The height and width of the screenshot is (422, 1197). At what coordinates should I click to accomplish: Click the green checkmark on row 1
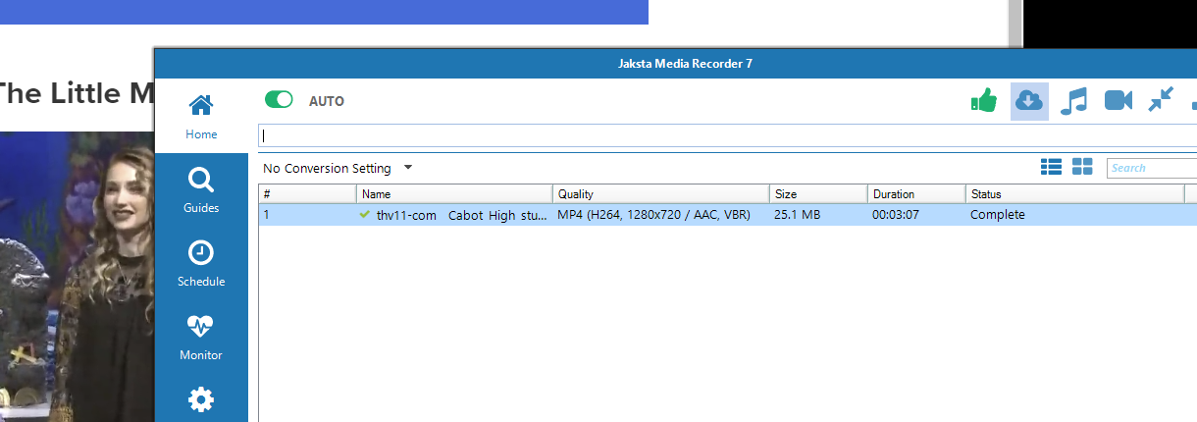coord(365,214)
